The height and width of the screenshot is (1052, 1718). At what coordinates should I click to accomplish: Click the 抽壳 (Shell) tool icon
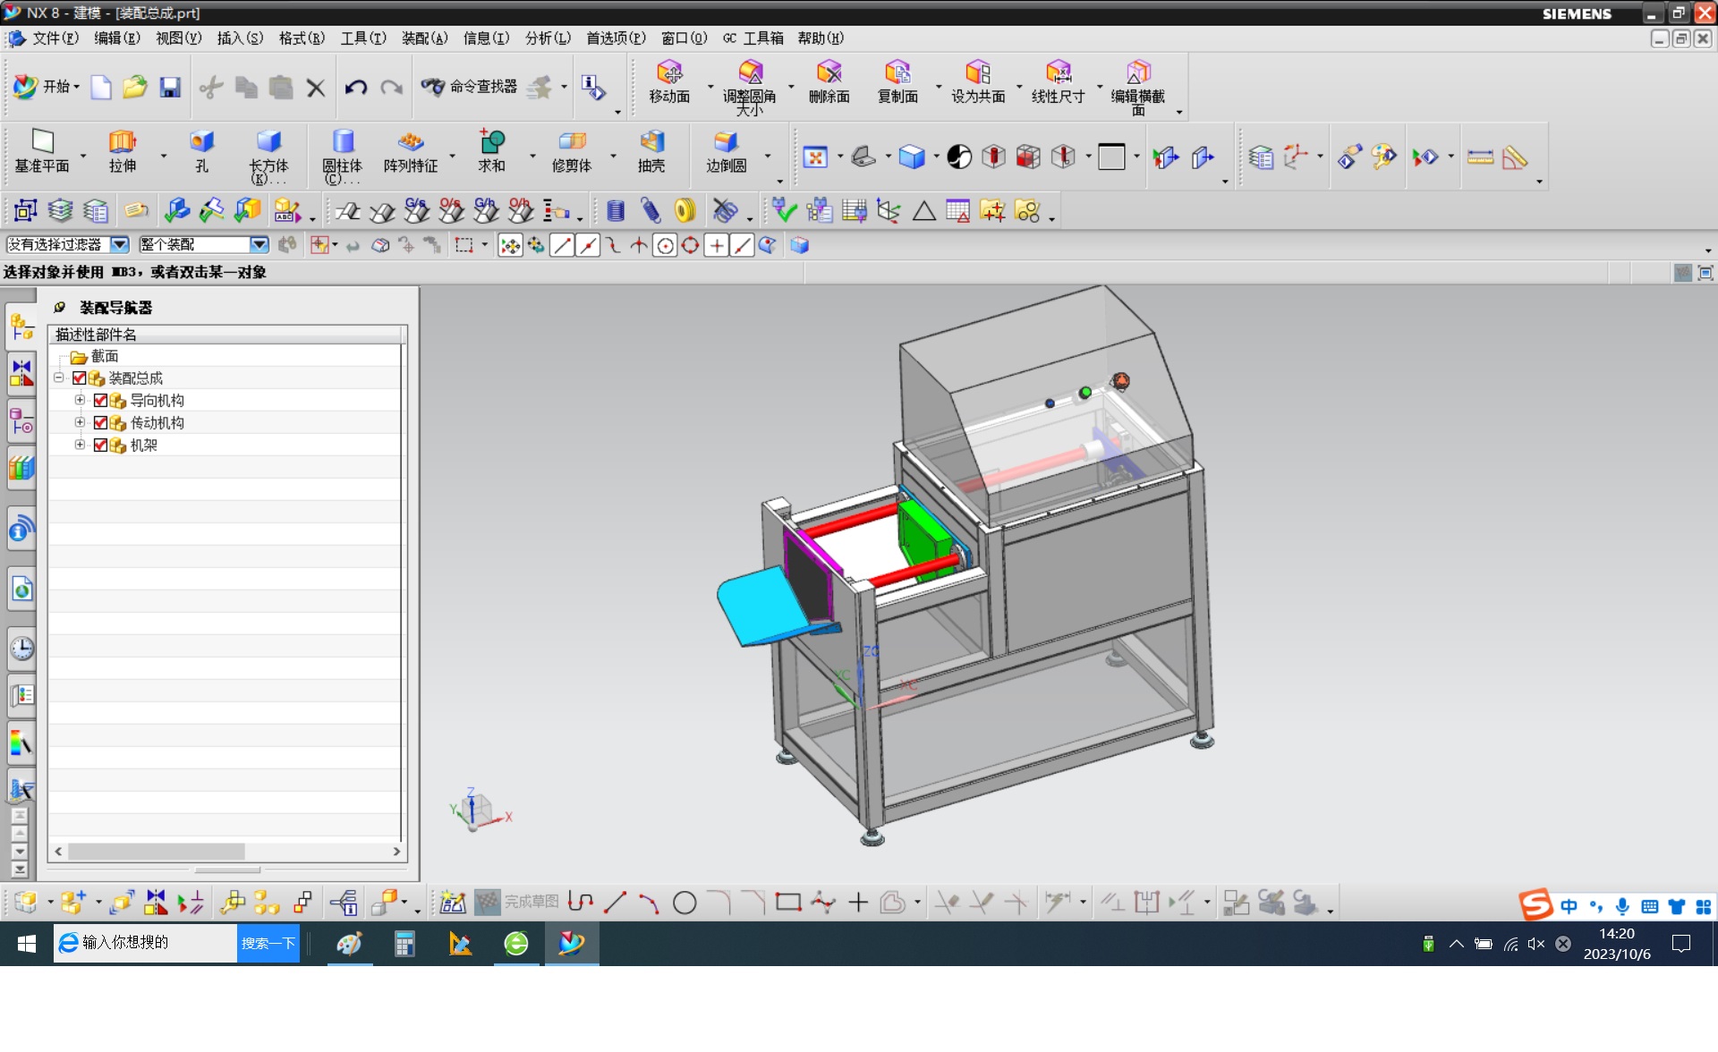click(x=651, y=143)
